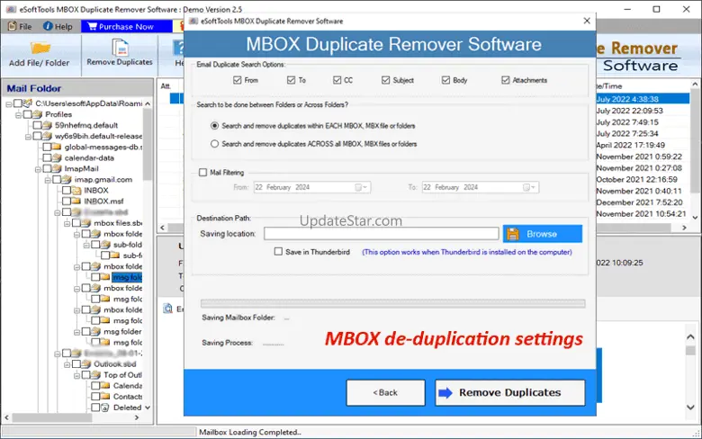
Task: Click the Saving location input field
Action: click(x=381, y=233)
